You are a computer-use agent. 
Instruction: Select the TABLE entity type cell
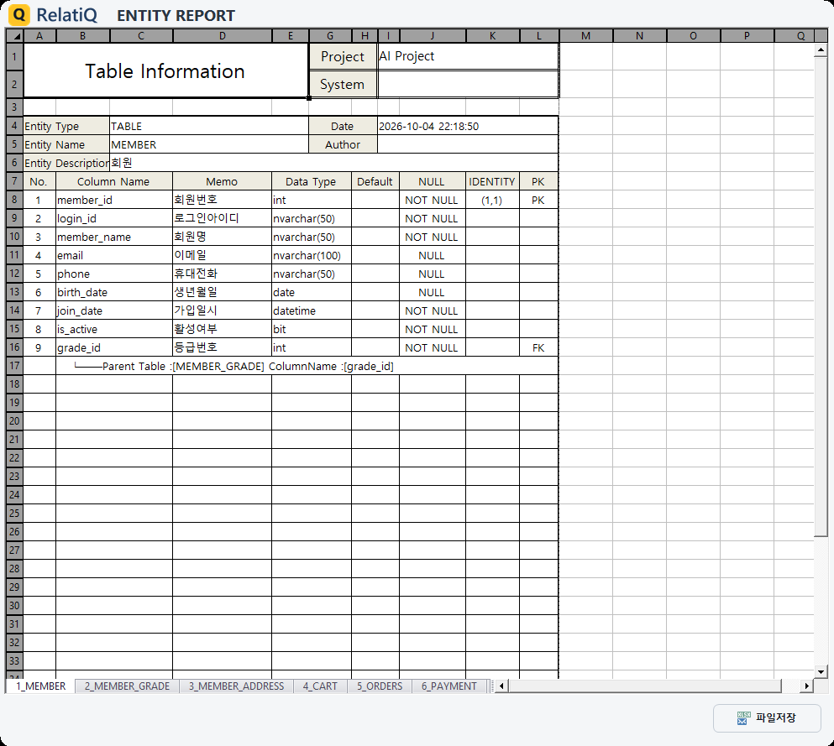(x=209, y=126)
